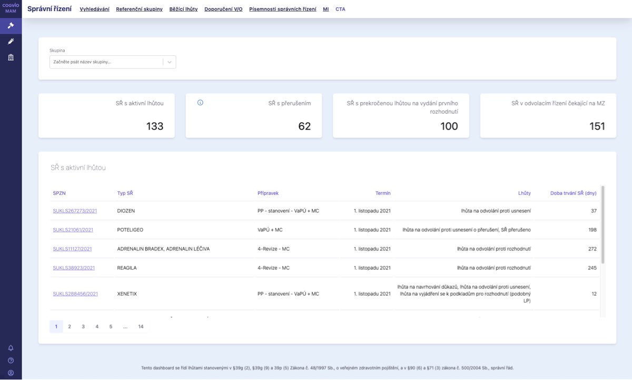
Task: Sort by Přípravek column header
Action: coord(268,193)
